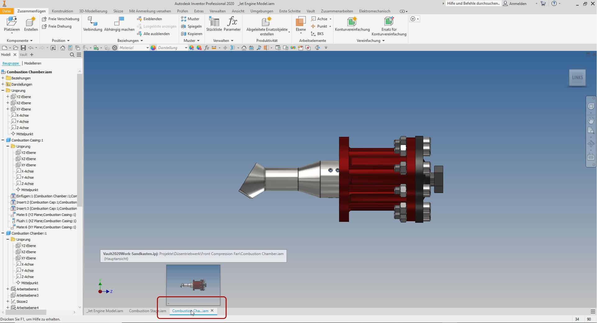This screenshot has height=323, width=597.
Task: Click Einblenden relationships
Action: click(149, 19)
